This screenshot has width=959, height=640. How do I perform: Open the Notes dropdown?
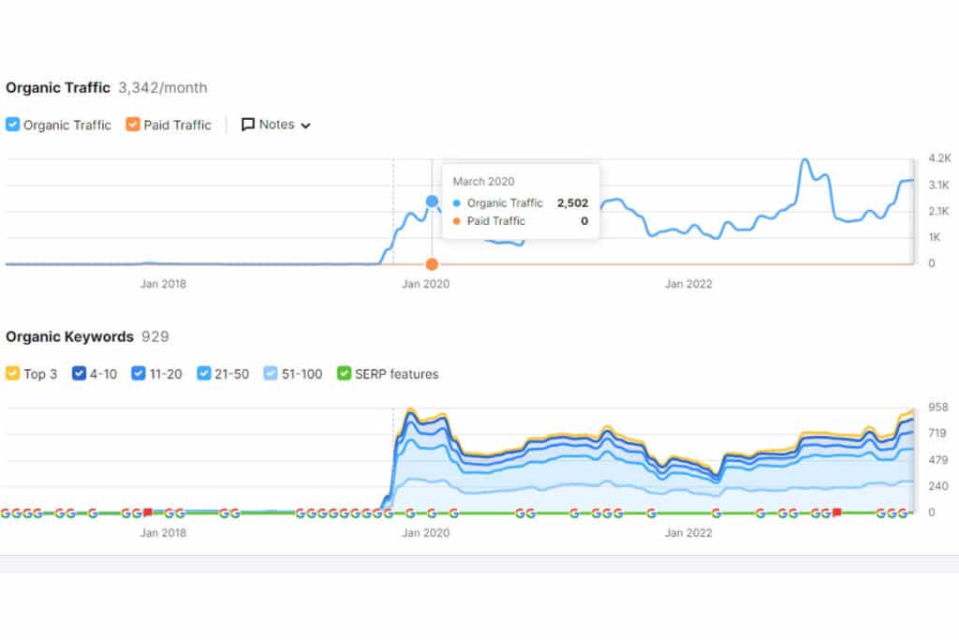(x=276, y=125)
